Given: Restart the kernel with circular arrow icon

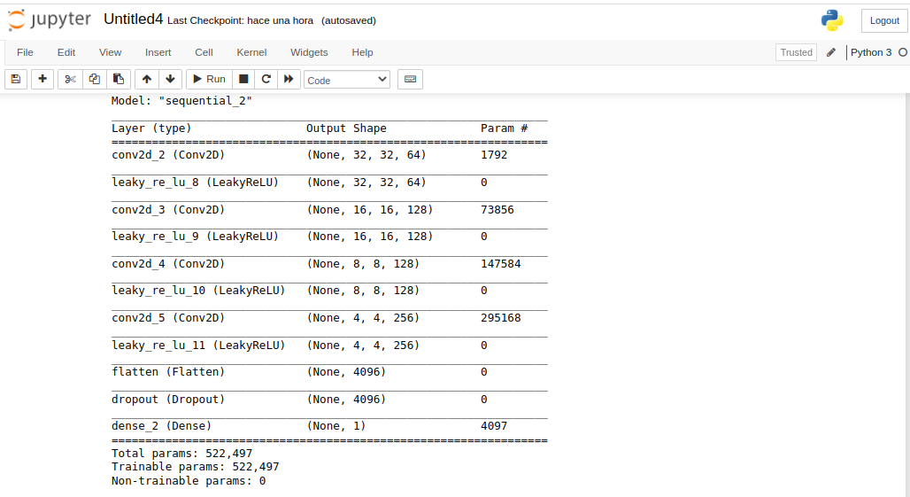Looking at the screenshot, I should [266, 79].
